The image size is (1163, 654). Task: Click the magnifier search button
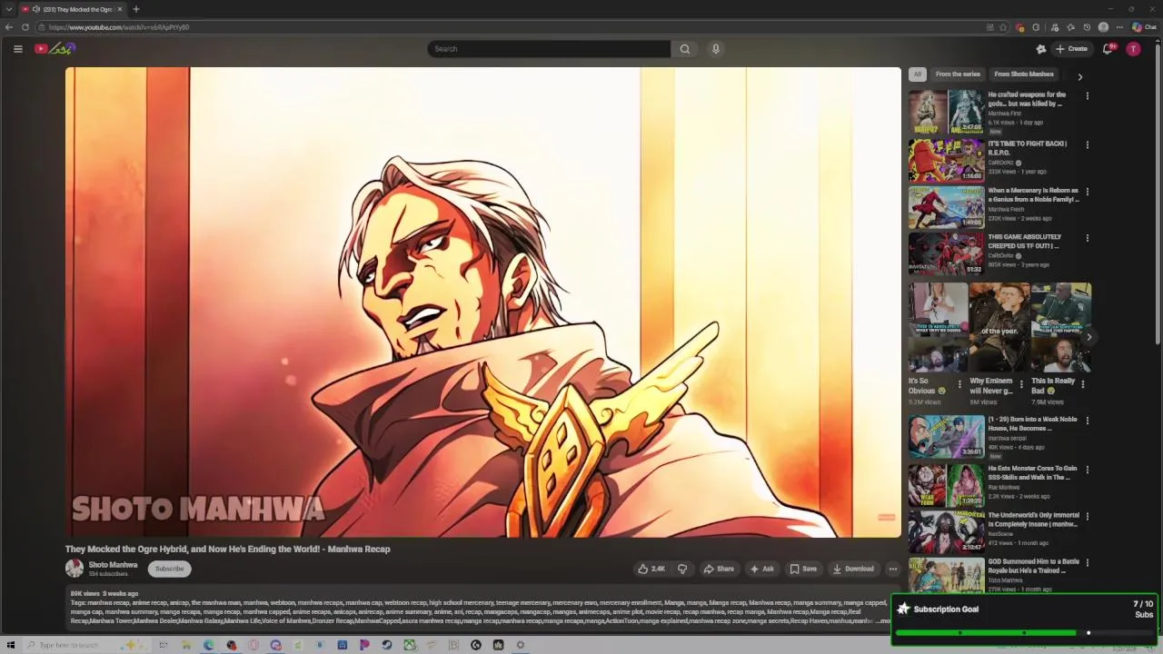(x=685, y=49)
